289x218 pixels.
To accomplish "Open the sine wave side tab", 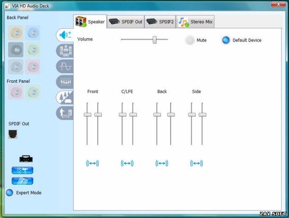I will tap(65, 67).
